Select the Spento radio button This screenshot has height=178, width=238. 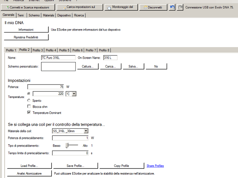pyautogui.click(x=29, y=100)
